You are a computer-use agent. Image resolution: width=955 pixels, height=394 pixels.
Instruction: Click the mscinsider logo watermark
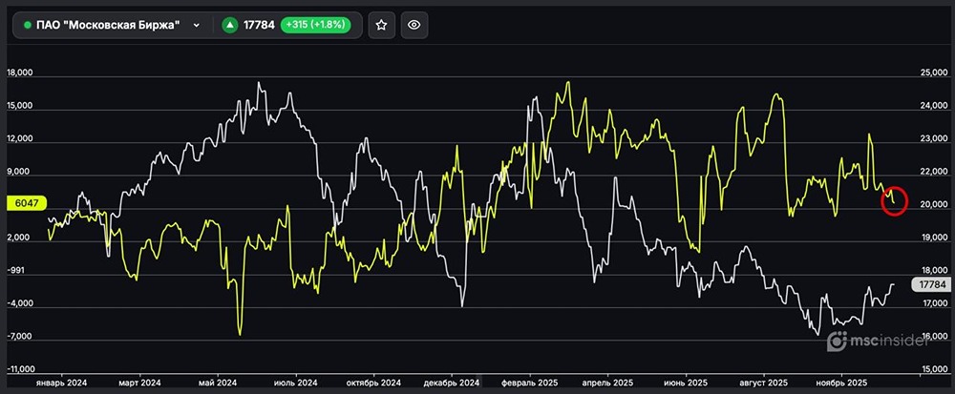[887, 341]
